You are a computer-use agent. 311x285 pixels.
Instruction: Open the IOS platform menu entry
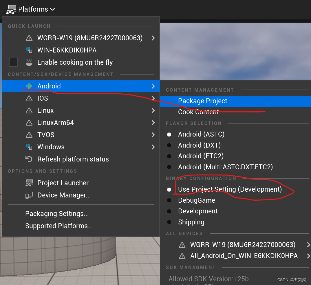click(x=81, y=98)
